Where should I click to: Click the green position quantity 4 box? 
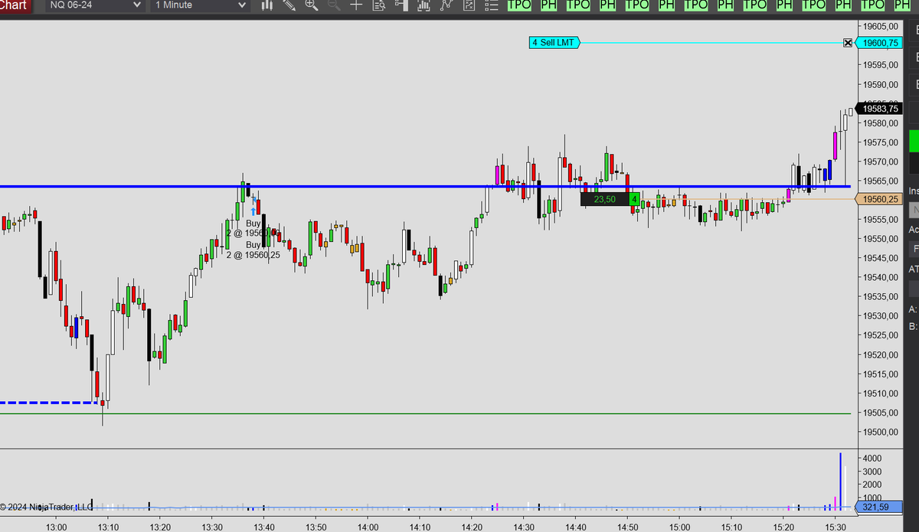(x=634, y=199)
